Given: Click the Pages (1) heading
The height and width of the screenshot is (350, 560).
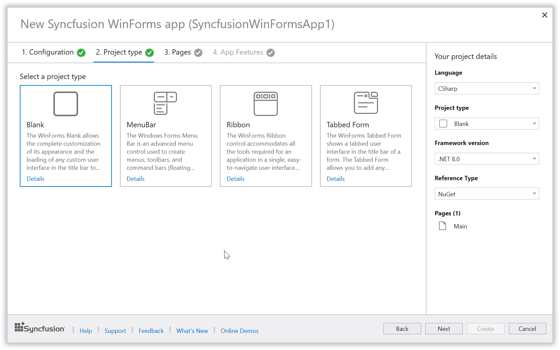Looking at the screenshot, I should (448, 213).
